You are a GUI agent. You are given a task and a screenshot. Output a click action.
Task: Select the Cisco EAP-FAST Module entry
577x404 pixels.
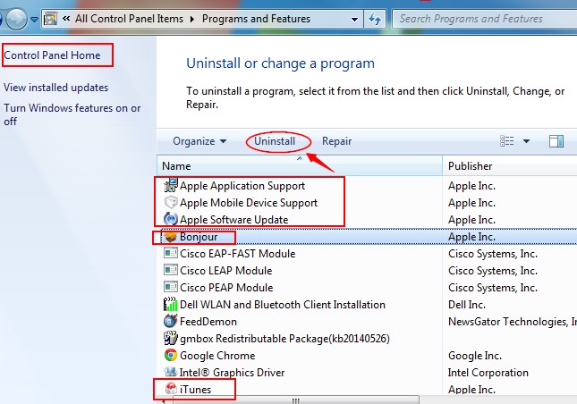pos(237,253)
